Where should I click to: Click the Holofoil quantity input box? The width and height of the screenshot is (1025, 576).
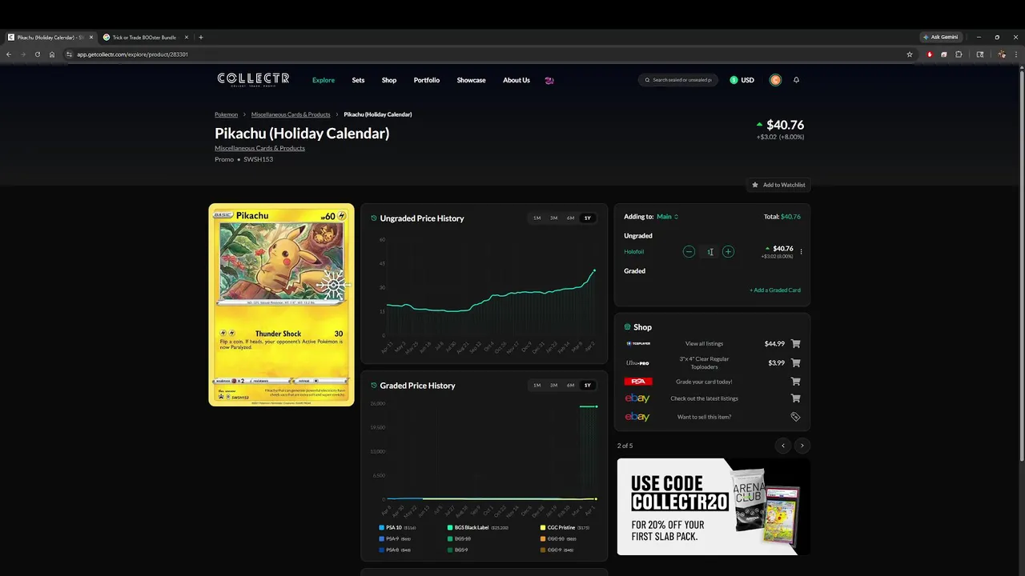point(709,251)
